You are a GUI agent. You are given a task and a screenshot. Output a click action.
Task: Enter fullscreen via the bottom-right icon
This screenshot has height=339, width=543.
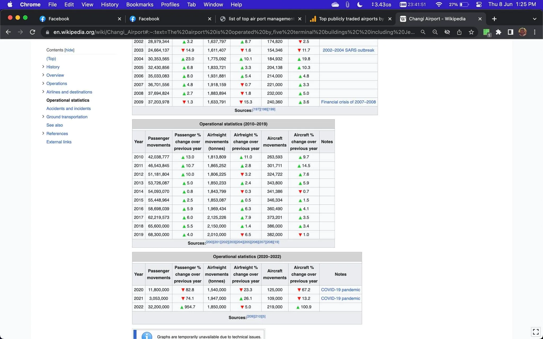tap(535, 332)
